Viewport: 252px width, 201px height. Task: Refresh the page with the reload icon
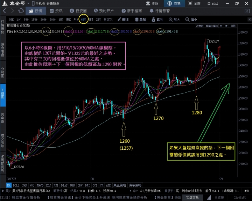21,11
